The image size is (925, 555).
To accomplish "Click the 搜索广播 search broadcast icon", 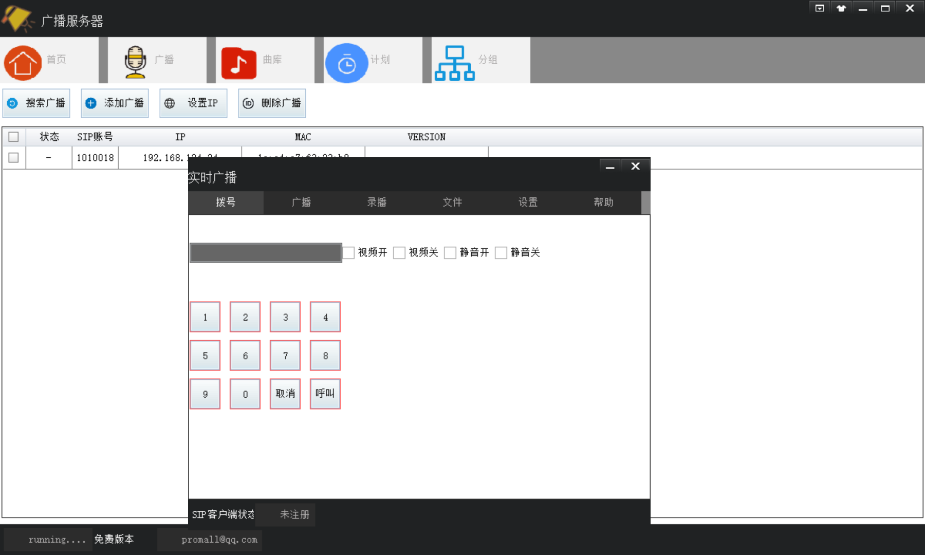I will coord(13,103).
